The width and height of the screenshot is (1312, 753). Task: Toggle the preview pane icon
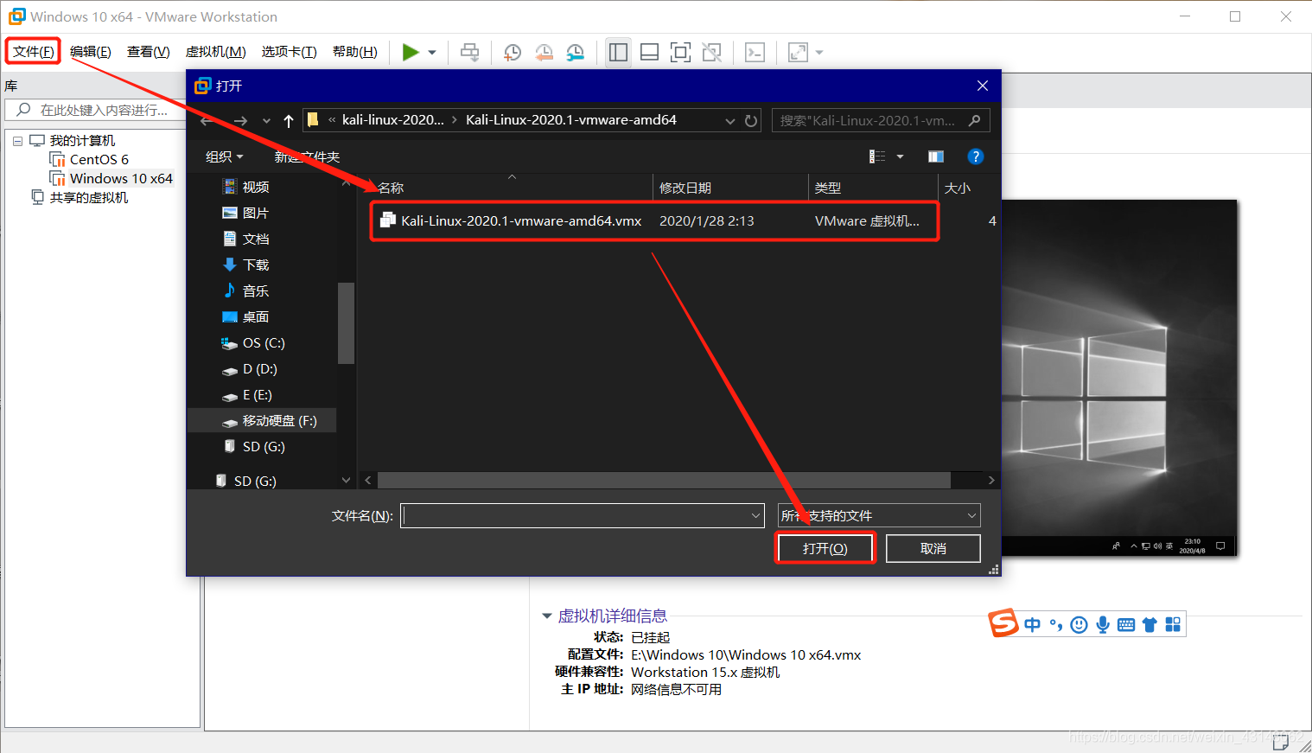pyautogui.click(x=936, y=156)
